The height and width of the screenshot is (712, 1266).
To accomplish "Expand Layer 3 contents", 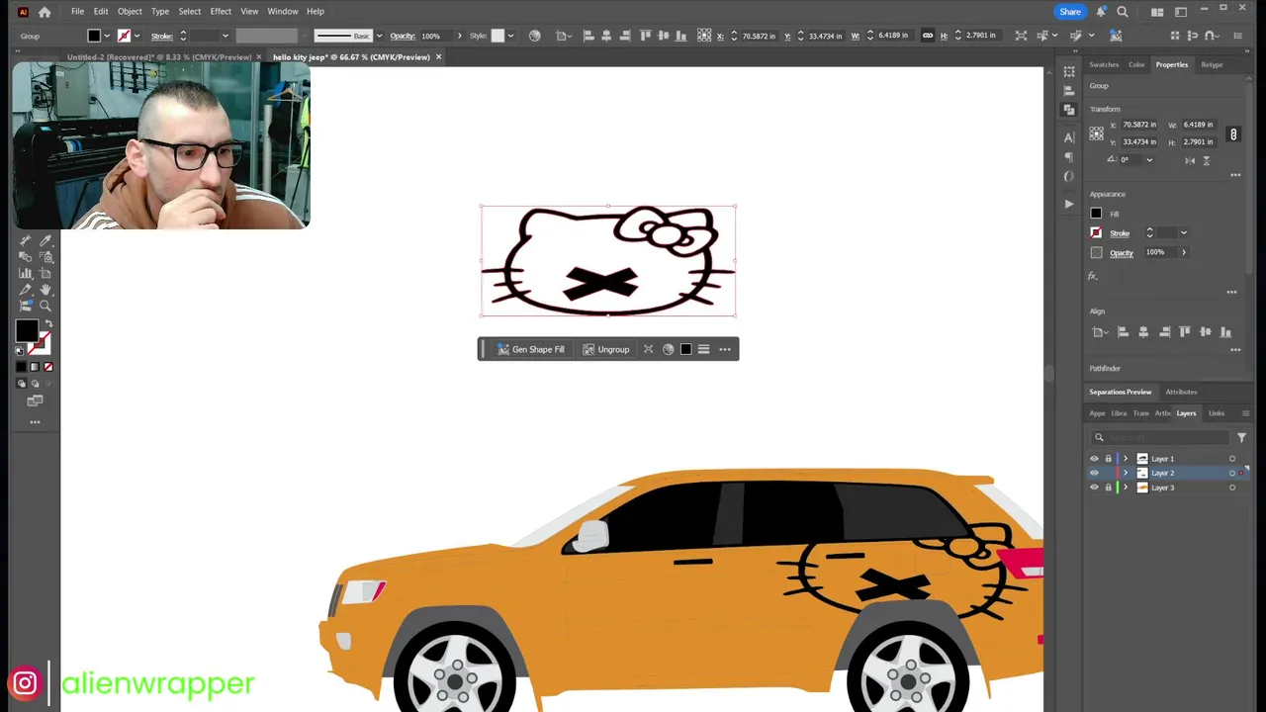I will tap(1126, 488).
